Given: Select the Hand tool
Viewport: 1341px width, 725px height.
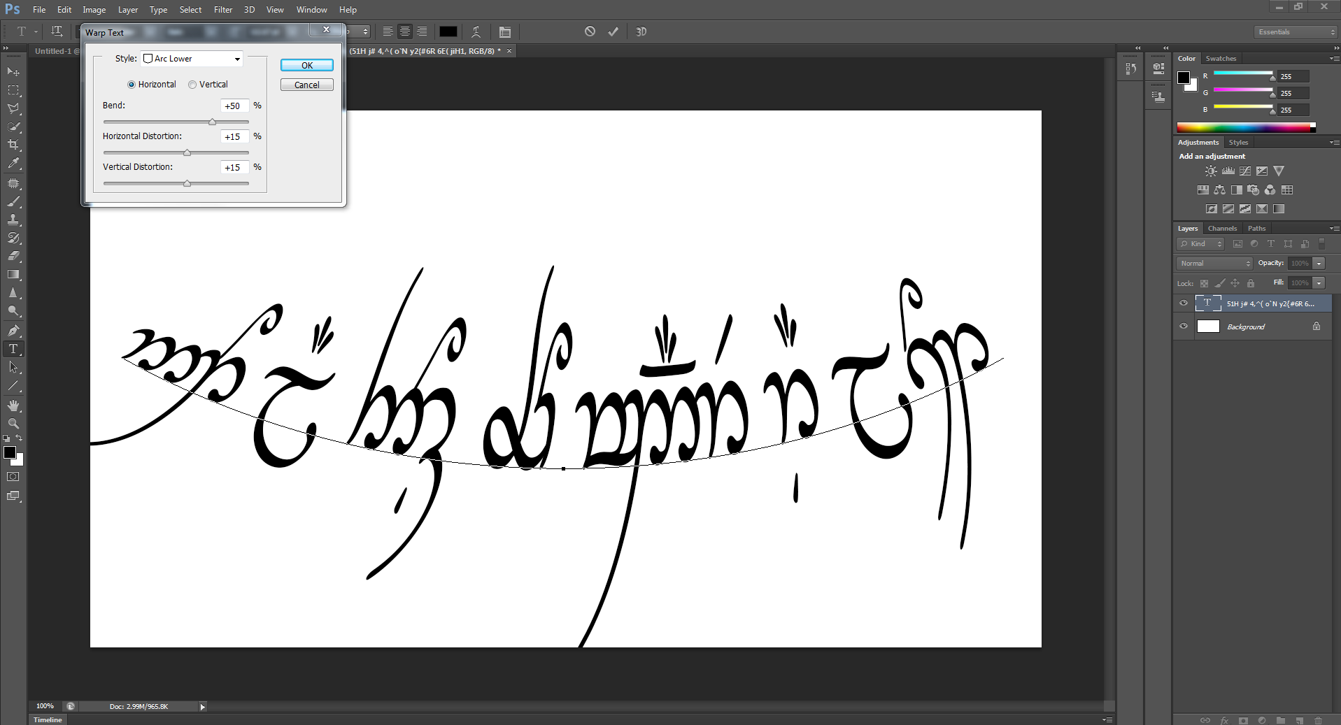Looking at the screenshot, I should pyautogui.click(x=13, y=405).
